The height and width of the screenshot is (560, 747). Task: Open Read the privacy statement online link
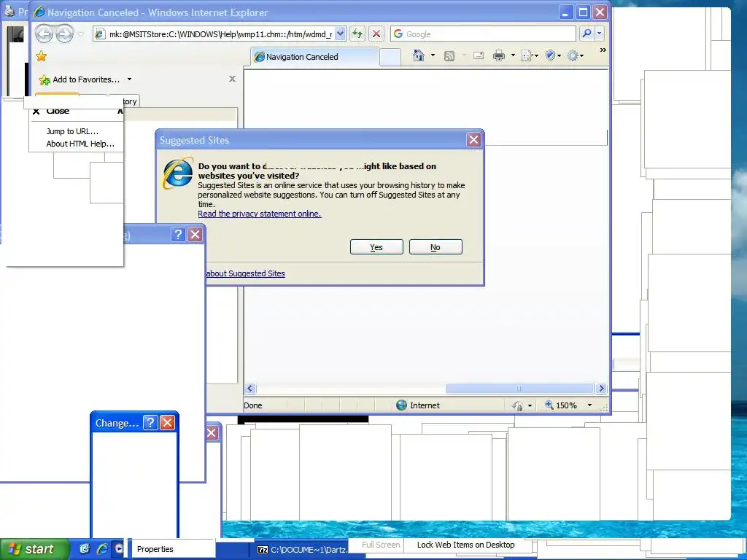[x=260, y=214]
